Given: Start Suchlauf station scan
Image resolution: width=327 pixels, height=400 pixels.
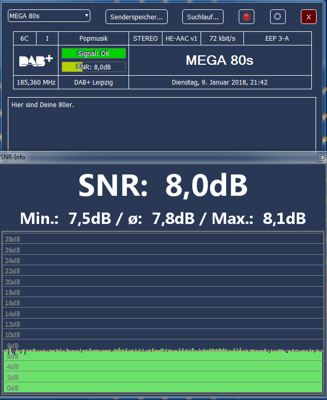Looking at the screenshot, I should coord(203,17).
